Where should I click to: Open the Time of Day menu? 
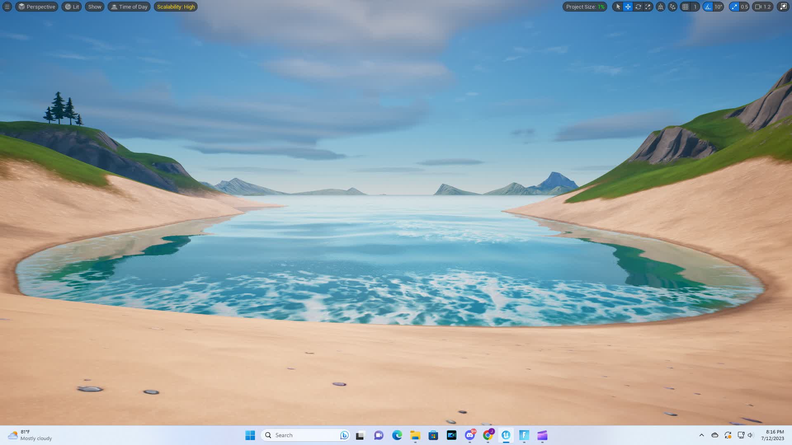pyautogui.click(x=129, y=7)
